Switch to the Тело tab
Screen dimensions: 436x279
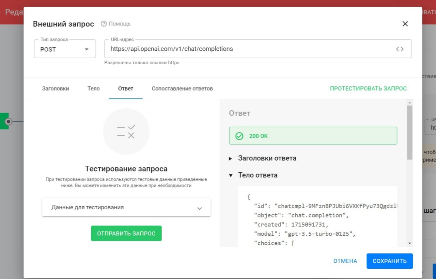(93, 88)
